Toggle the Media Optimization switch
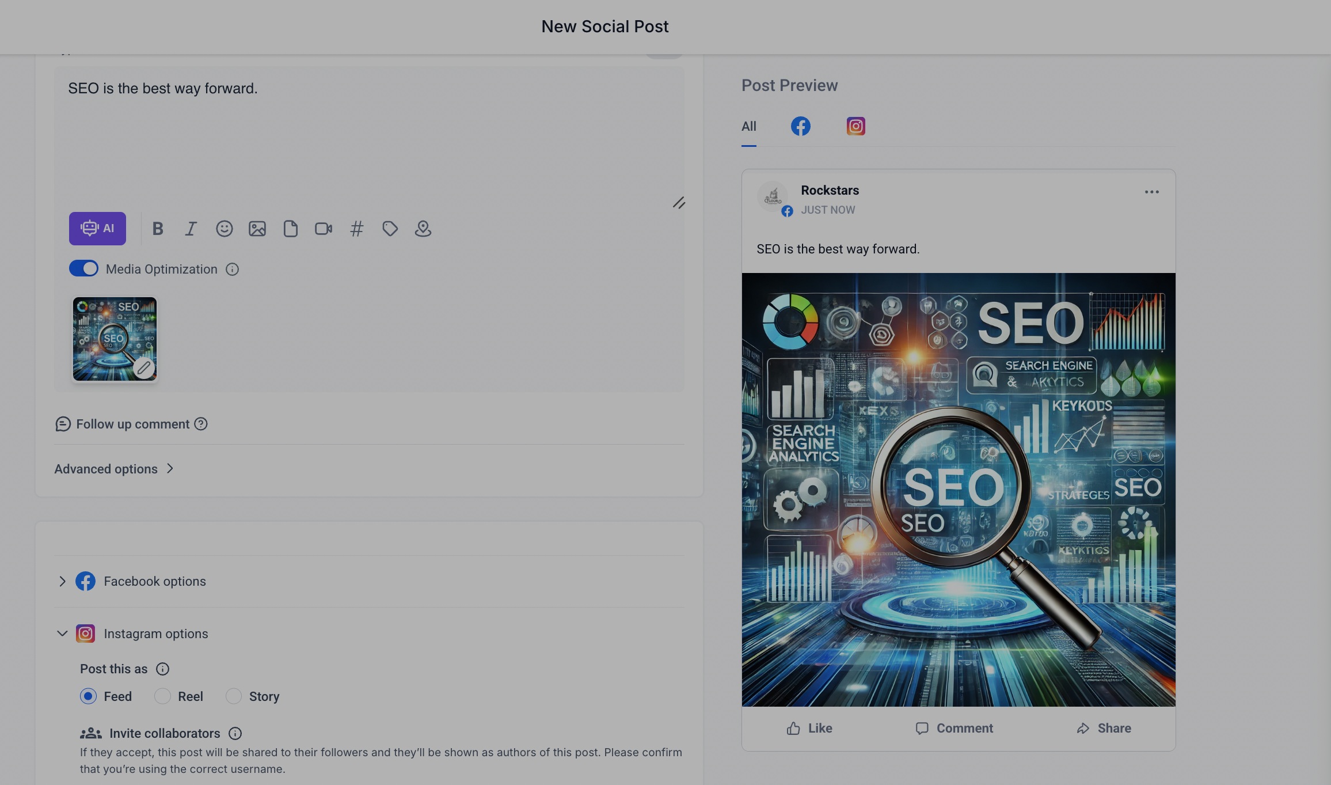Screen dimensions: 1331x785 tap(83, 269)
